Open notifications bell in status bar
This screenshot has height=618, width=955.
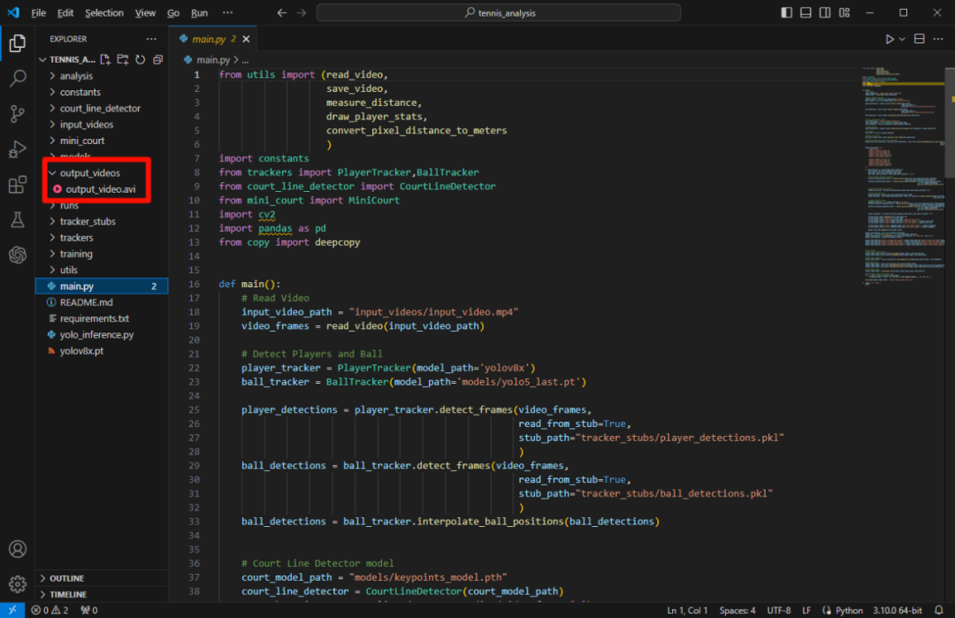pyautogui.click(x=938, y=610)
